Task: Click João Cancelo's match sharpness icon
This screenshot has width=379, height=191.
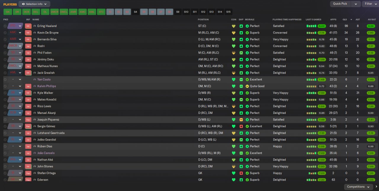Action: [241, 153]
